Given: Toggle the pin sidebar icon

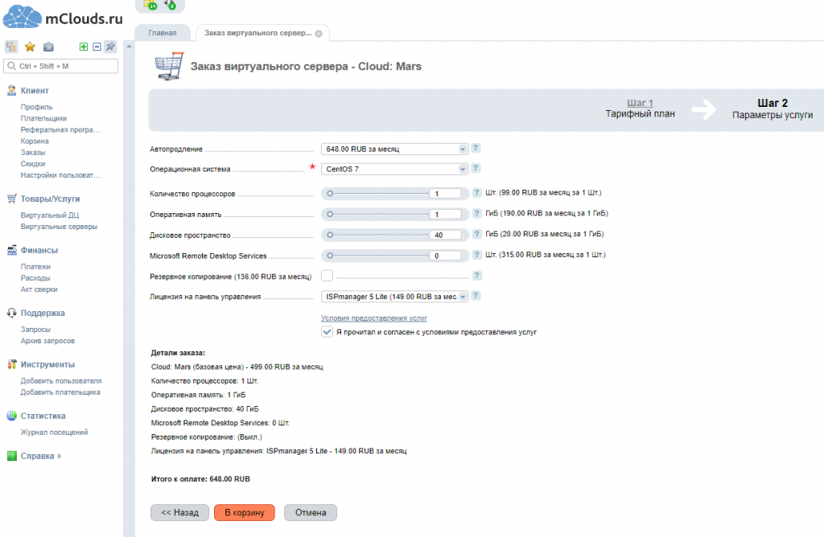Looking at the screenshot, I should [110, 47].
